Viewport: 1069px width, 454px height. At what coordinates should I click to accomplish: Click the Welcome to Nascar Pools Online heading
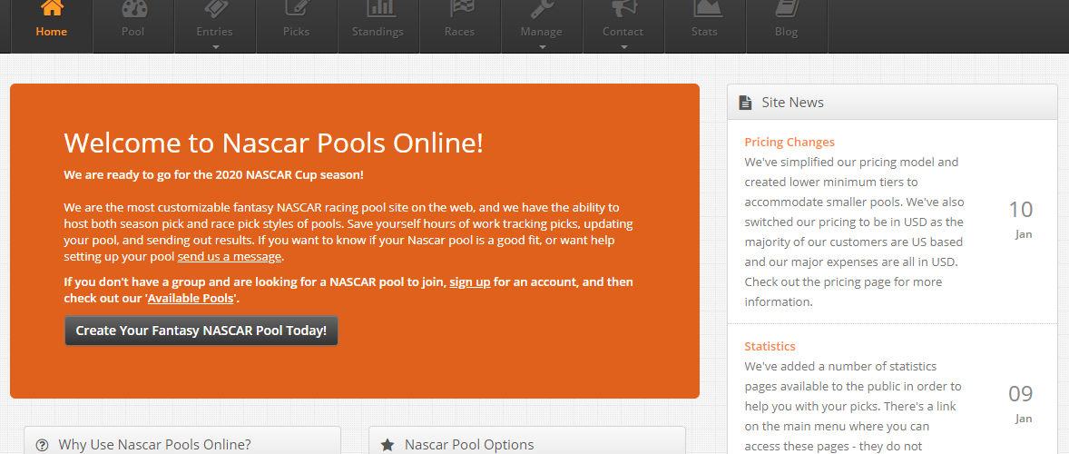[x=273, y=143]
